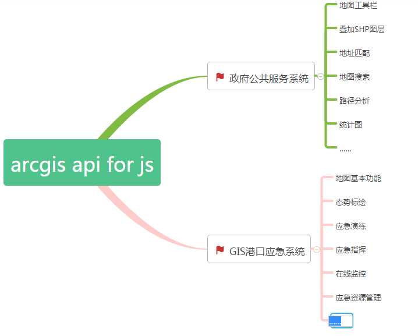Collapse the GIS港口应急系统 branch

tap(317, 249)
